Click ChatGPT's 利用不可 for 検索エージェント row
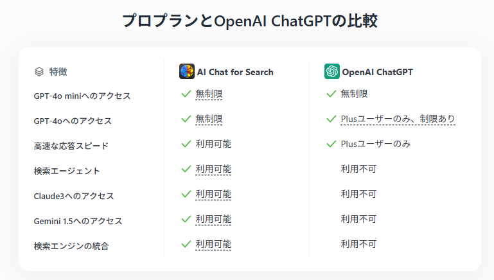 pos(358,169)
